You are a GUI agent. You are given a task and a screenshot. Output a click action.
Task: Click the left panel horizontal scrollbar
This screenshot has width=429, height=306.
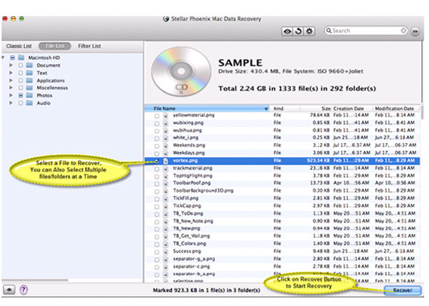click(35, 280)
